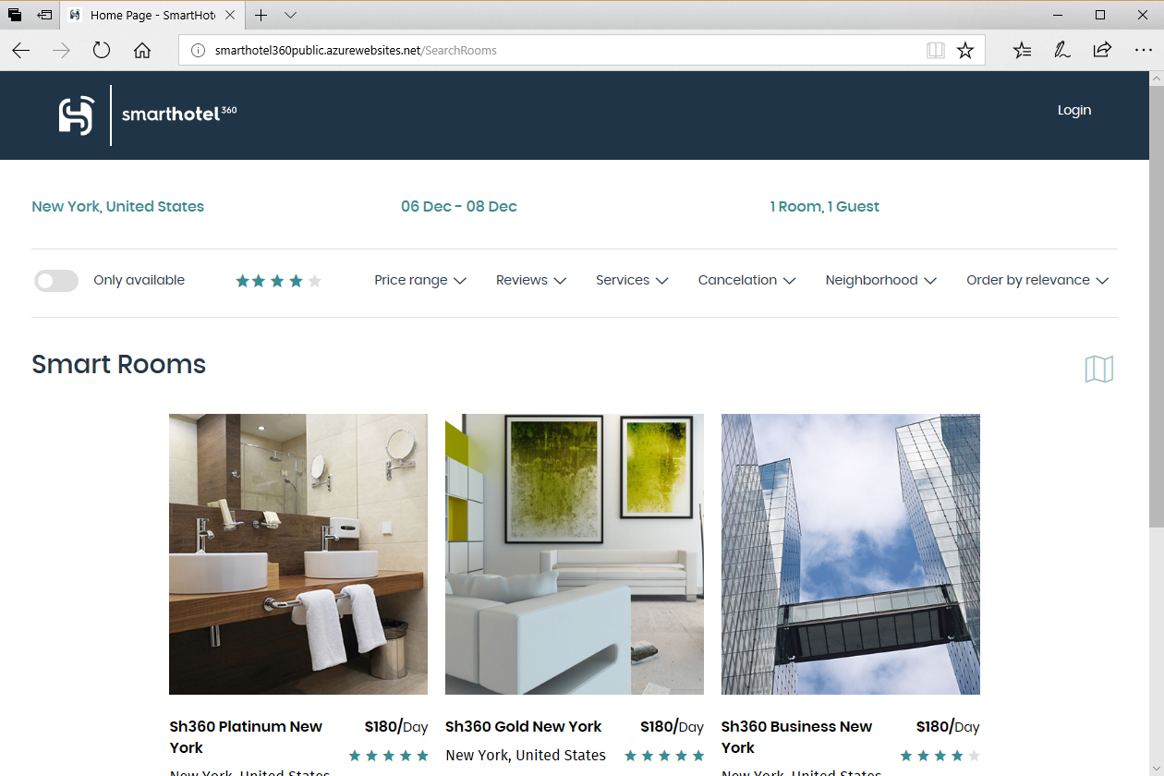Show site information icon in address bar

click(x=197, y=51)
